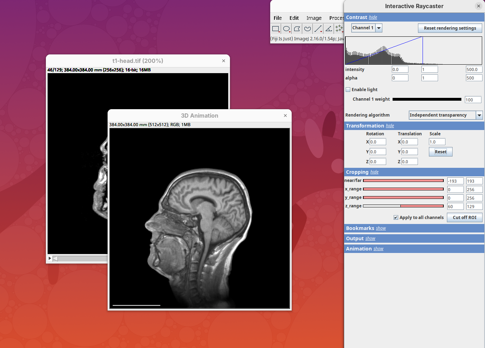Screen dimensions: 485x348
Task: Select the Rectangle selection tool
Action: [x=276, y=29]
